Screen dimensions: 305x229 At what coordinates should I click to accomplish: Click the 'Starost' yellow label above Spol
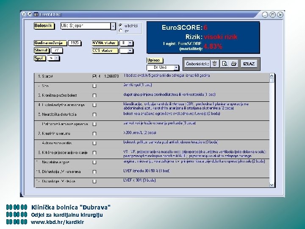pyautogui.click(x=42, y=50)
